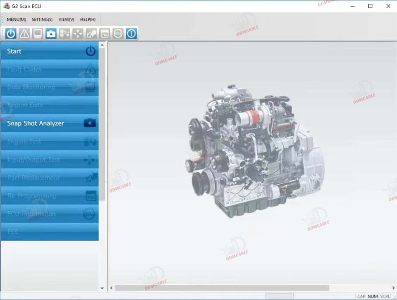Open the VIEW(V) menu
The image size is (397, 300).
click(66, 19)
